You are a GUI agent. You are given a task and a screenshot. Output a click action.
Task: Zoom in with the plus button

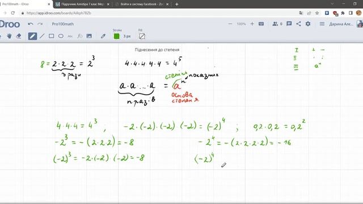(252, 24)
